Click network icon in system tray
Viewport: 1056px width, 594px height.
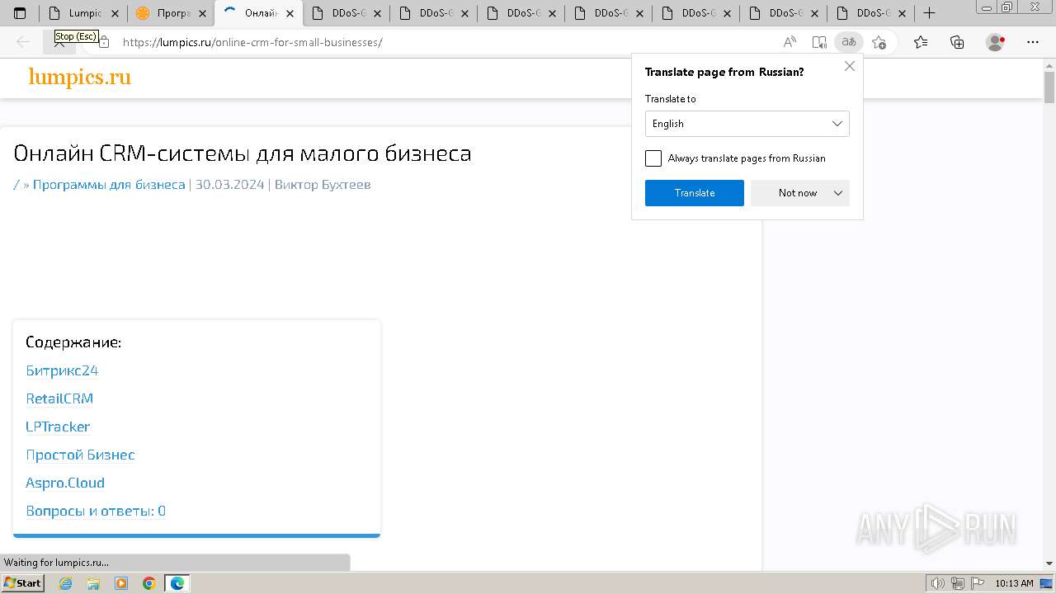[x=957, y=583]
